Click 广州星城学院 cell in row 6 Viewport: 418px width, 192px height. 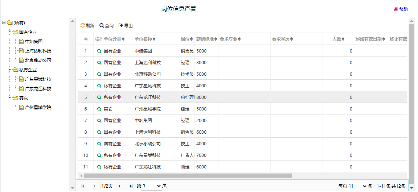click(x=156, y=109)
